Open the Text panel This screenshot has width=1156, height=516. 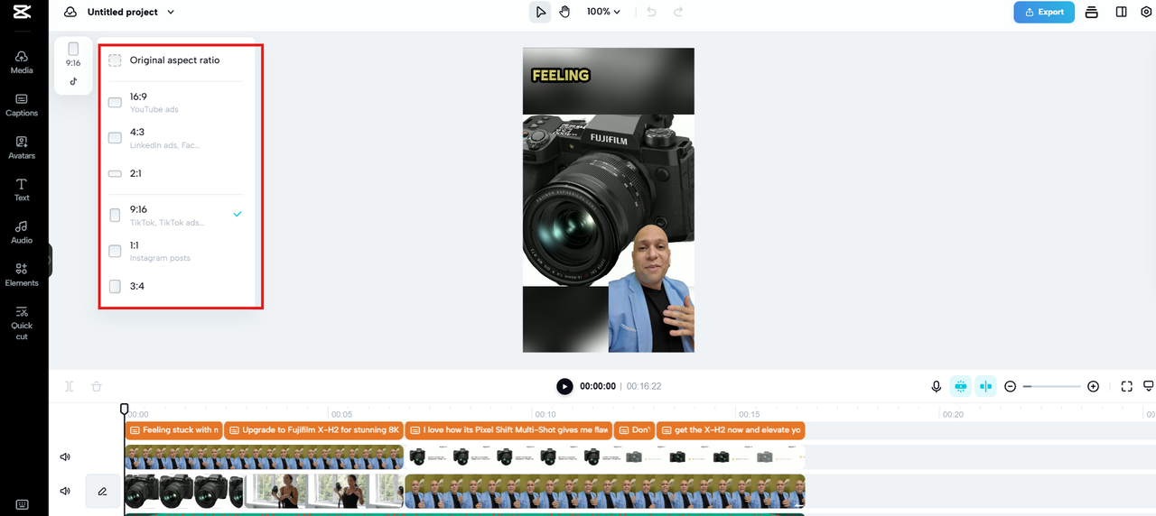[x=22, y=190]
